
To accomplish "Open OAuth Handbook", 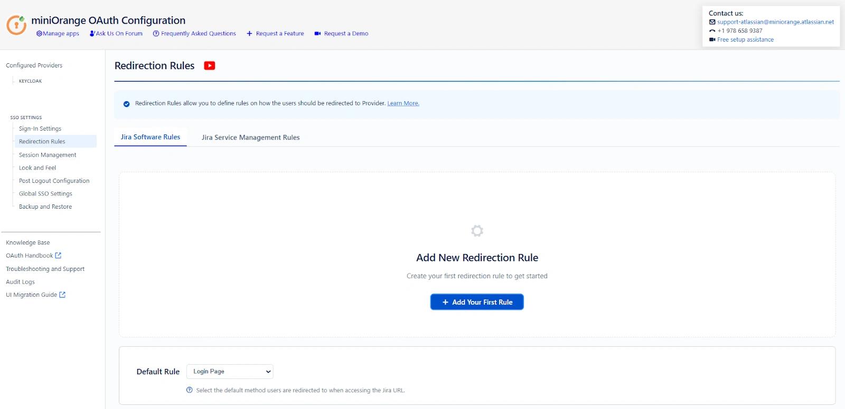I will (30, 256).
